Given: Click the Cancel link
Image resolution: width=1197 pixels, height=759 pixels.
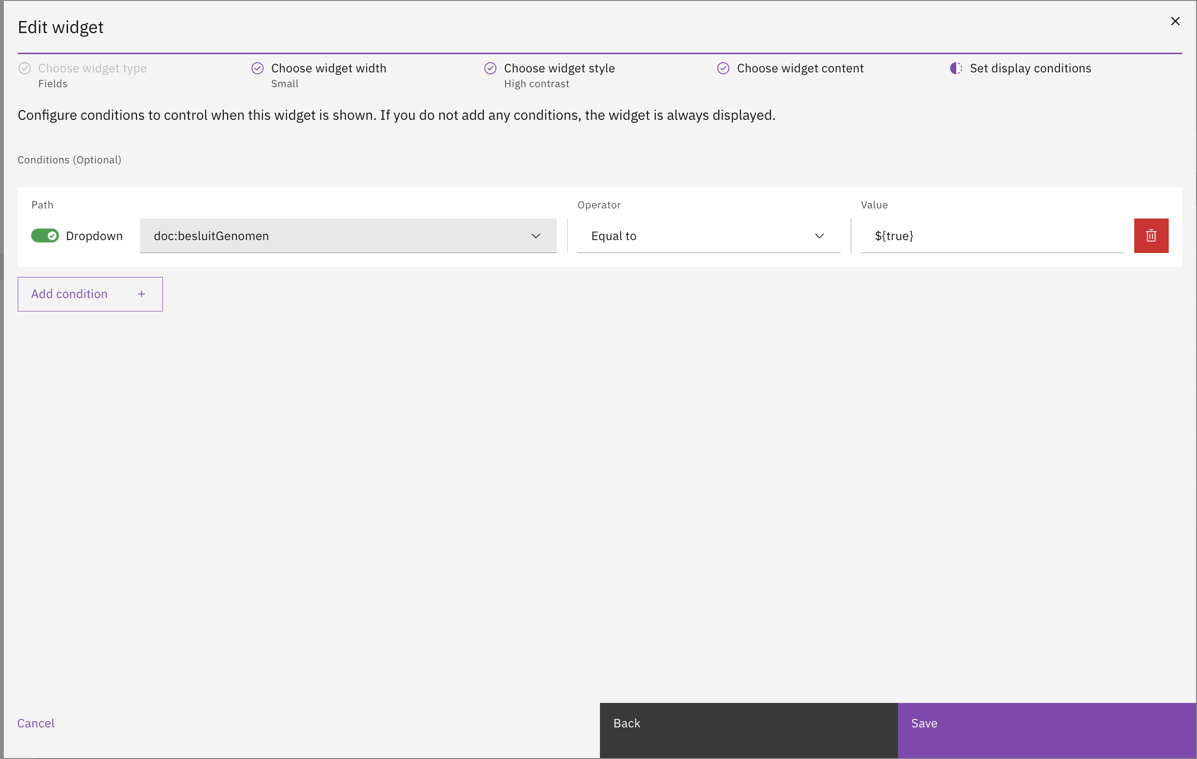Looking at the screenshot, I should (x=36, y=723).
